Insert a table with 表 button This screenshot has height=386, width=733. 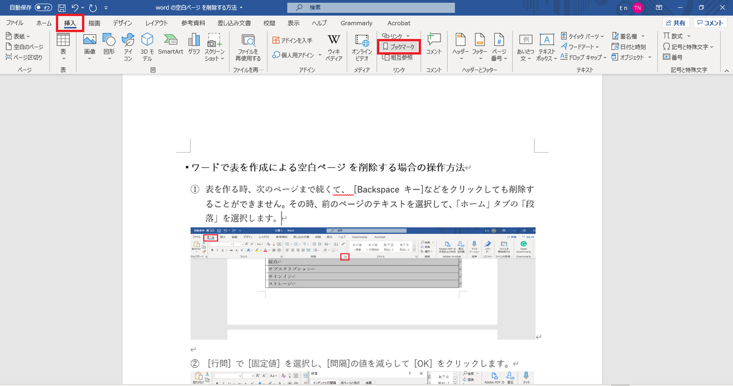(x=63, y=46)
